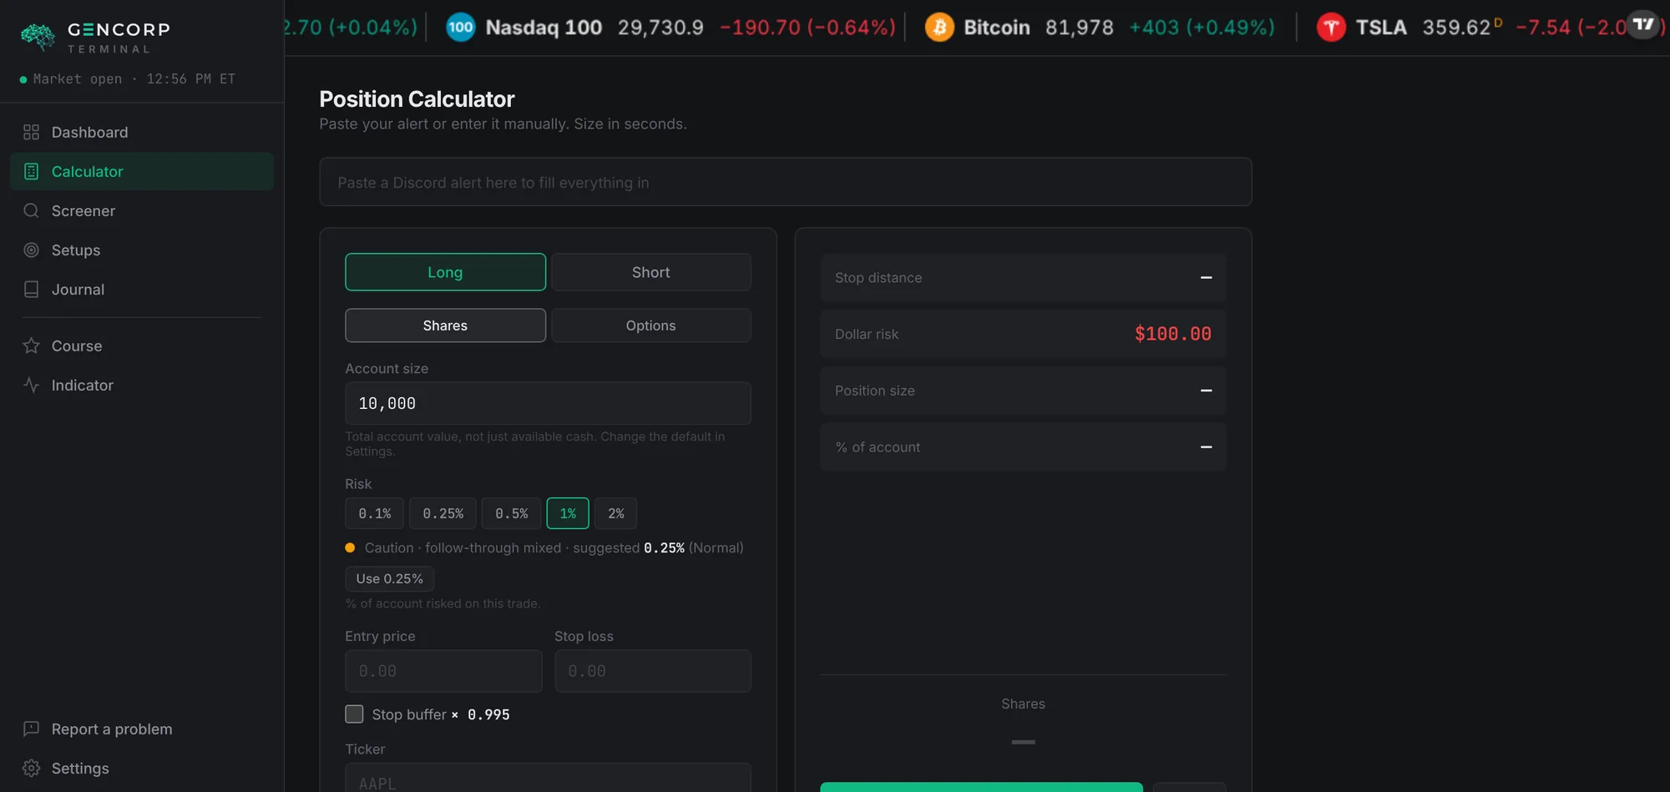Image resolution: width=1670 pixels, height=792 pixels.
Task: Choose the 1% risk preset
Action: tap(568, 513)
